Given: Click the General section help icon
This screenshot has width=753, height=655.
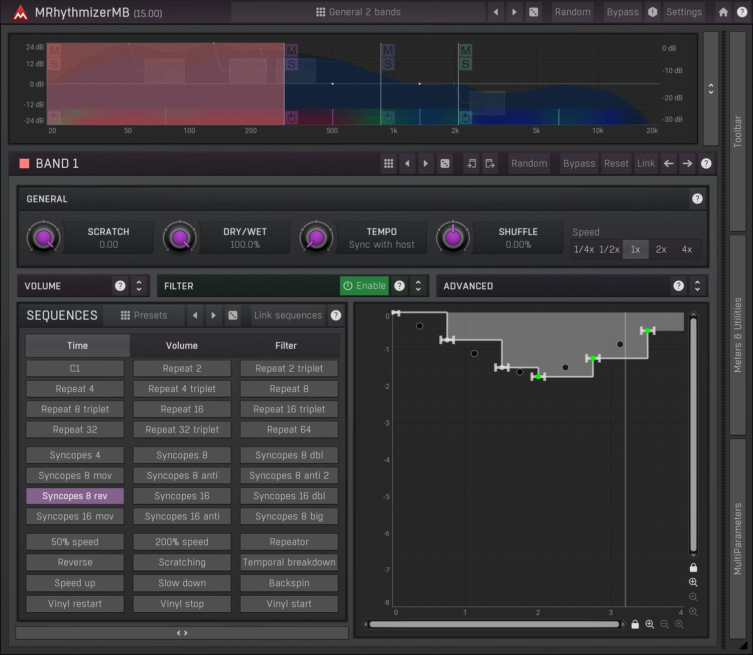Looking at the screenshot, I should click(697, 199).
